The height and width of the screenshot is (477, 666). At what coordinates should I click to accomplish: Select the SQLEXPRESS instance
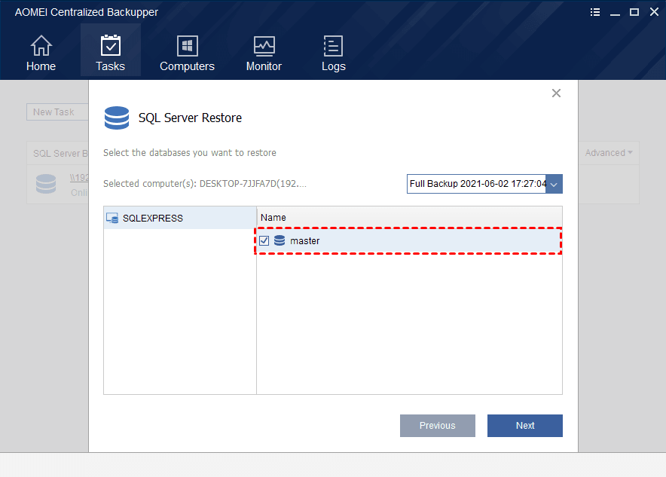[180, 218]
